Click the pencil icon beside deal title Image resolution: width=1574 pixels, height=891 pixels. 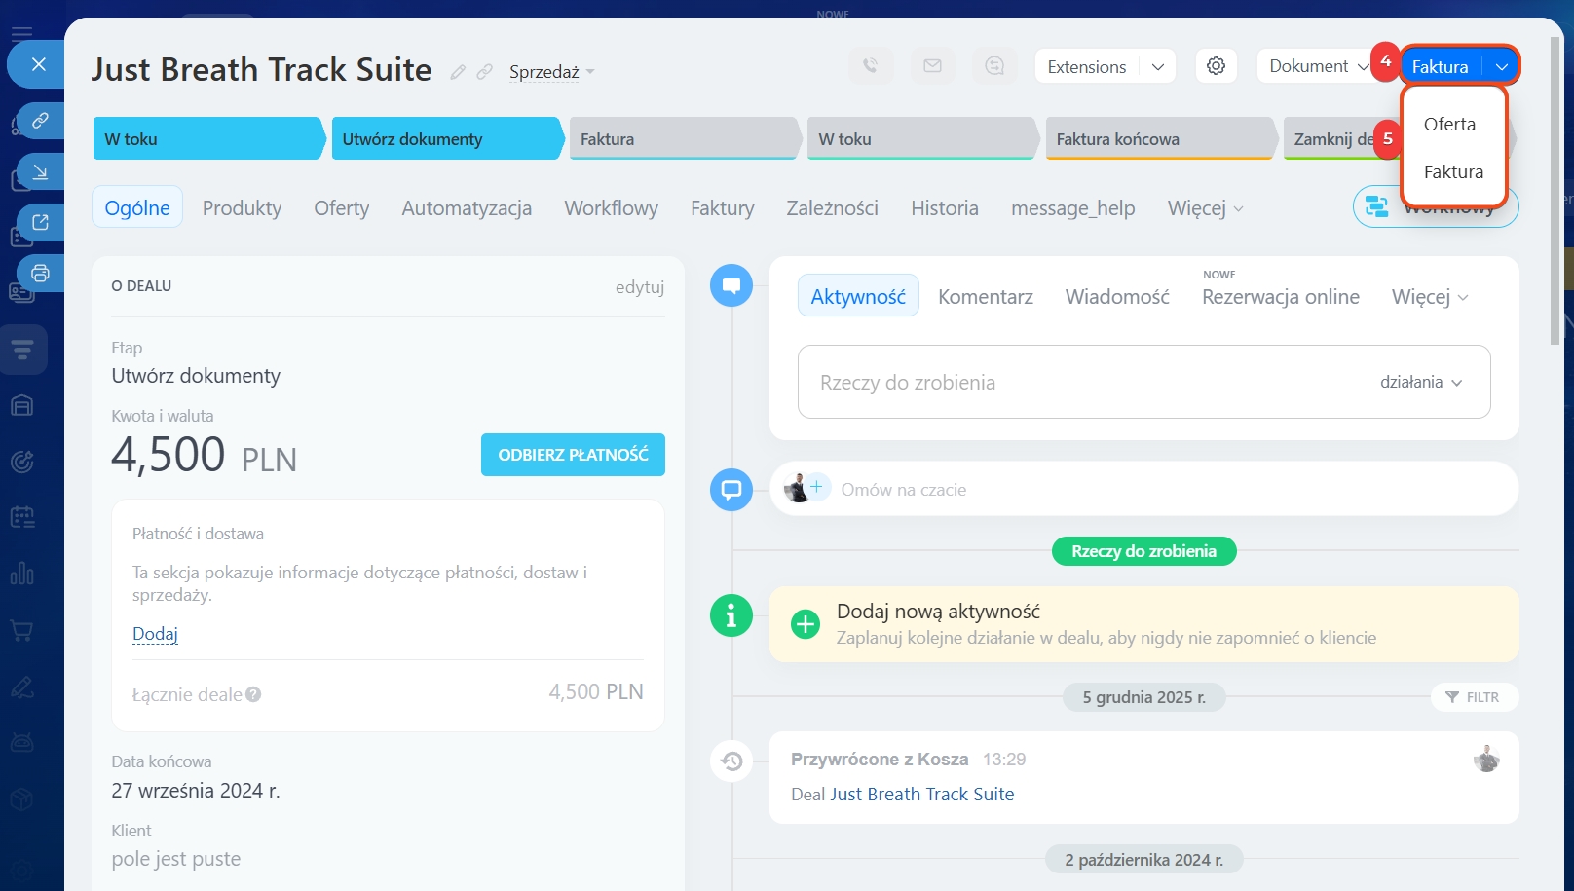click(x=458, y=72)
